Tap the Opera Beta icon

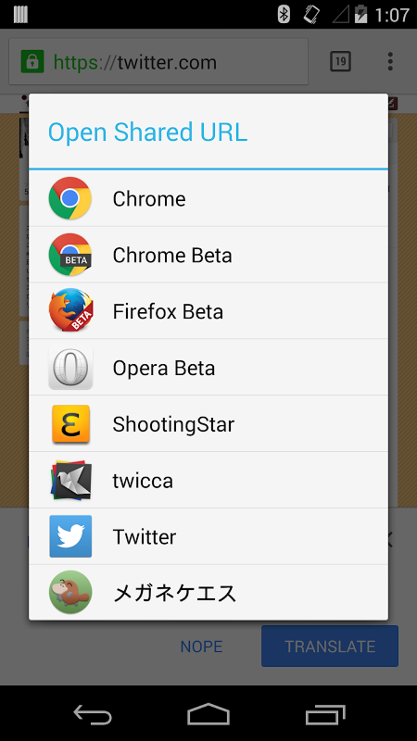[x=71, y=367]
